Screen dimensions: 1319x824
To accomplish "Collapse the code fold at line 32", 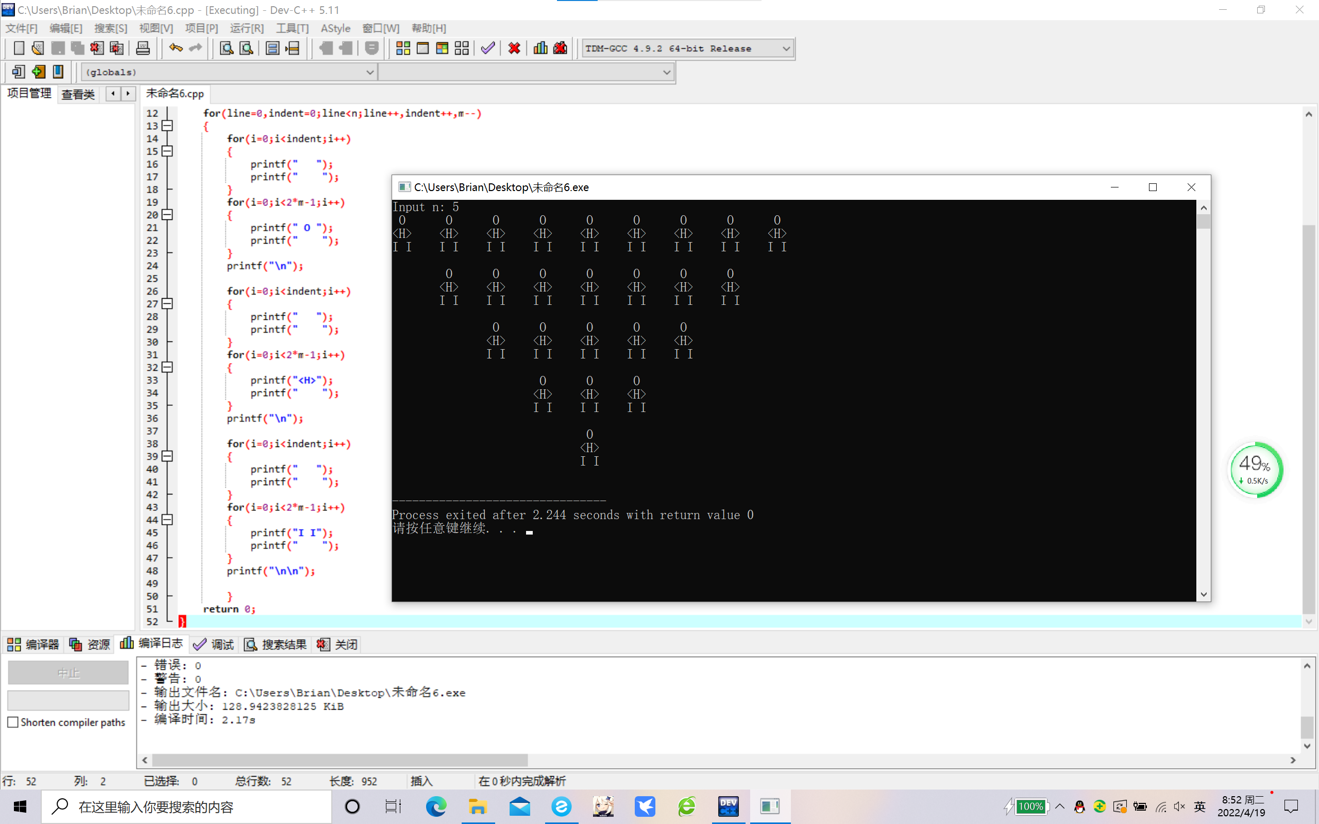I will (168, 367).
